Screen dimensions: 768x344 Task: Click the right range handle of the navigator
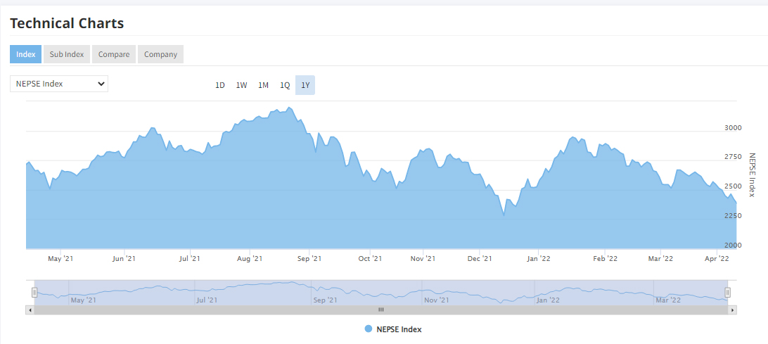click(728, 292)
